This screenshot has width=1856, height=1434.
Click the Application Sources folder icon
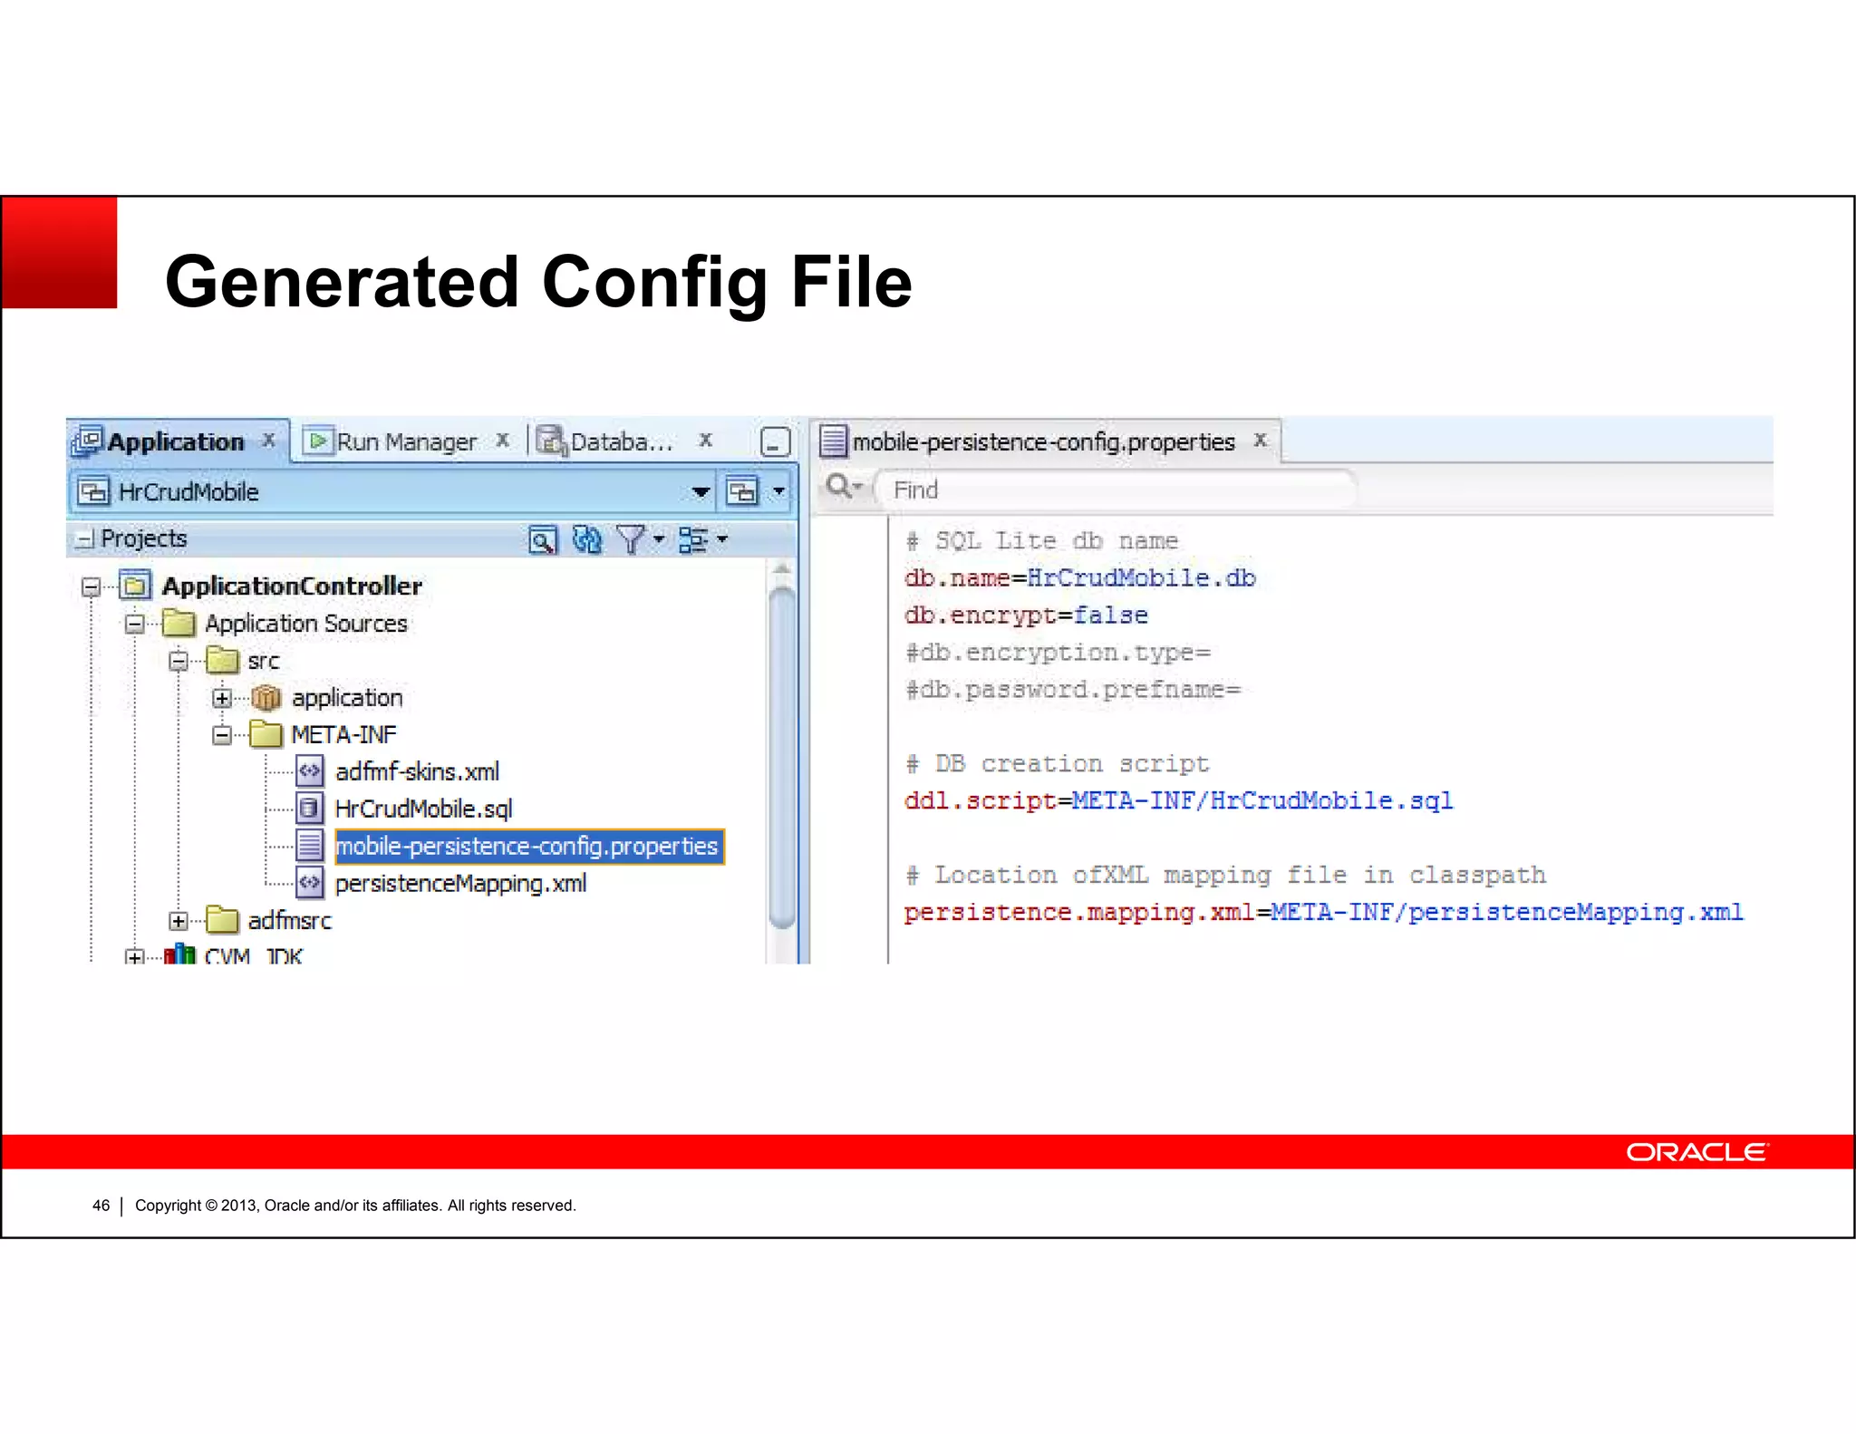click(x=179, y=624)
